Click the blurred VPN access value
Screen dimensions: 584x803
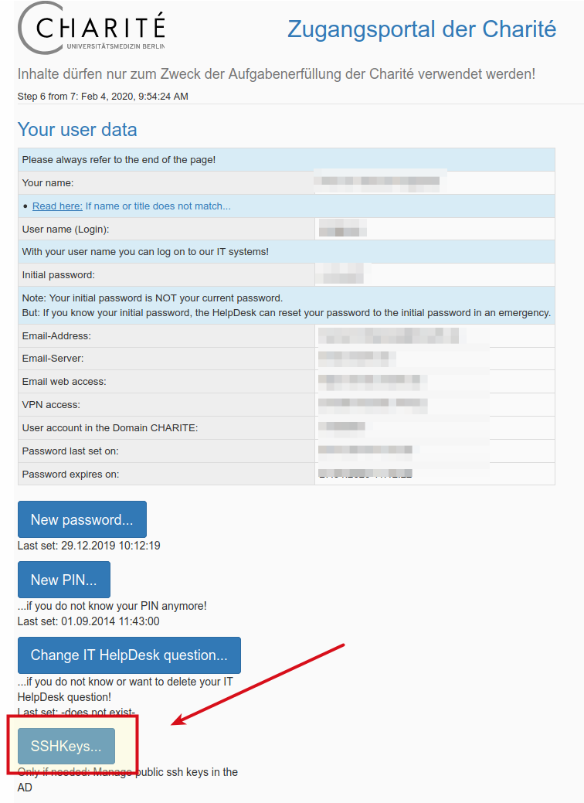pos(372,404)
